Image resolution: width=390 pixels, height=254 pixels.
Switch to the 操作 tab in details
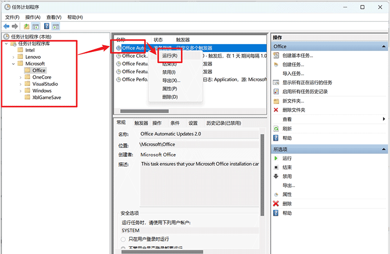coord(157,123)
